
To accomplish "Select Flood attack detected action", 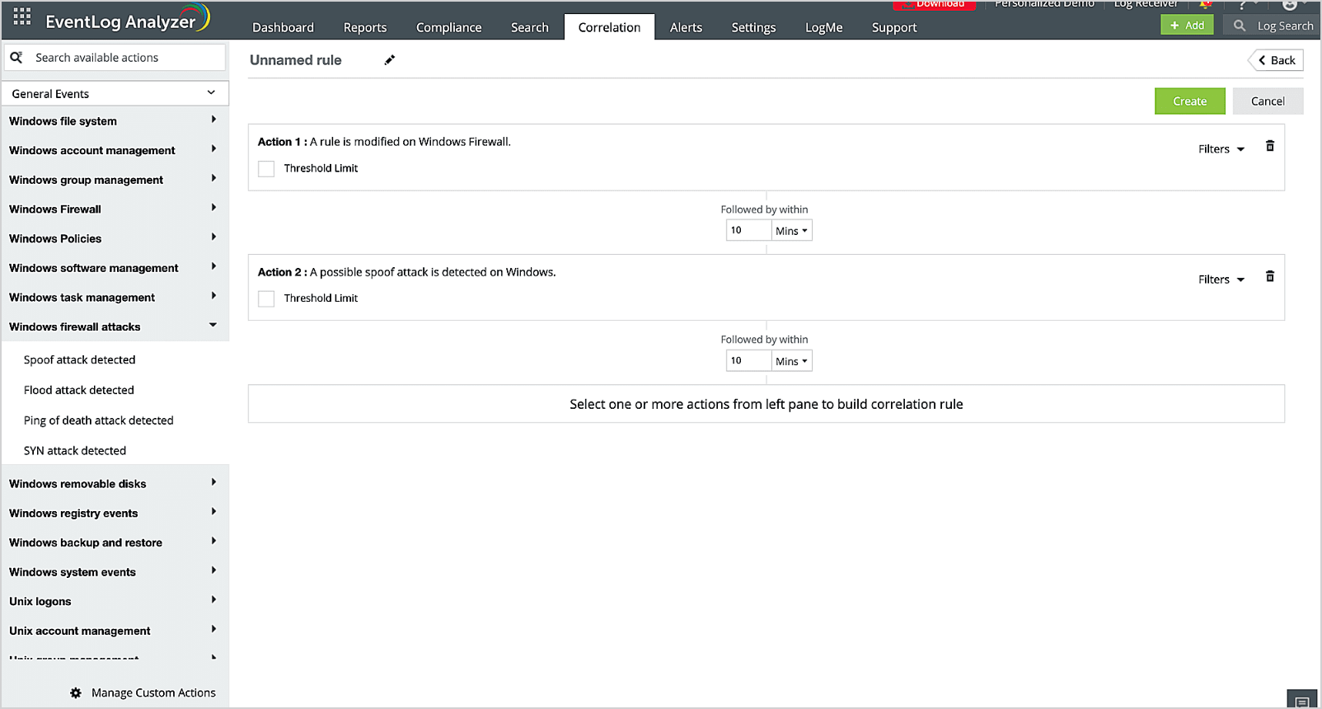I will [x=79, y=390].
